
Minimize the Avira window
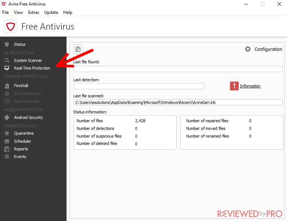coord(246,4)
